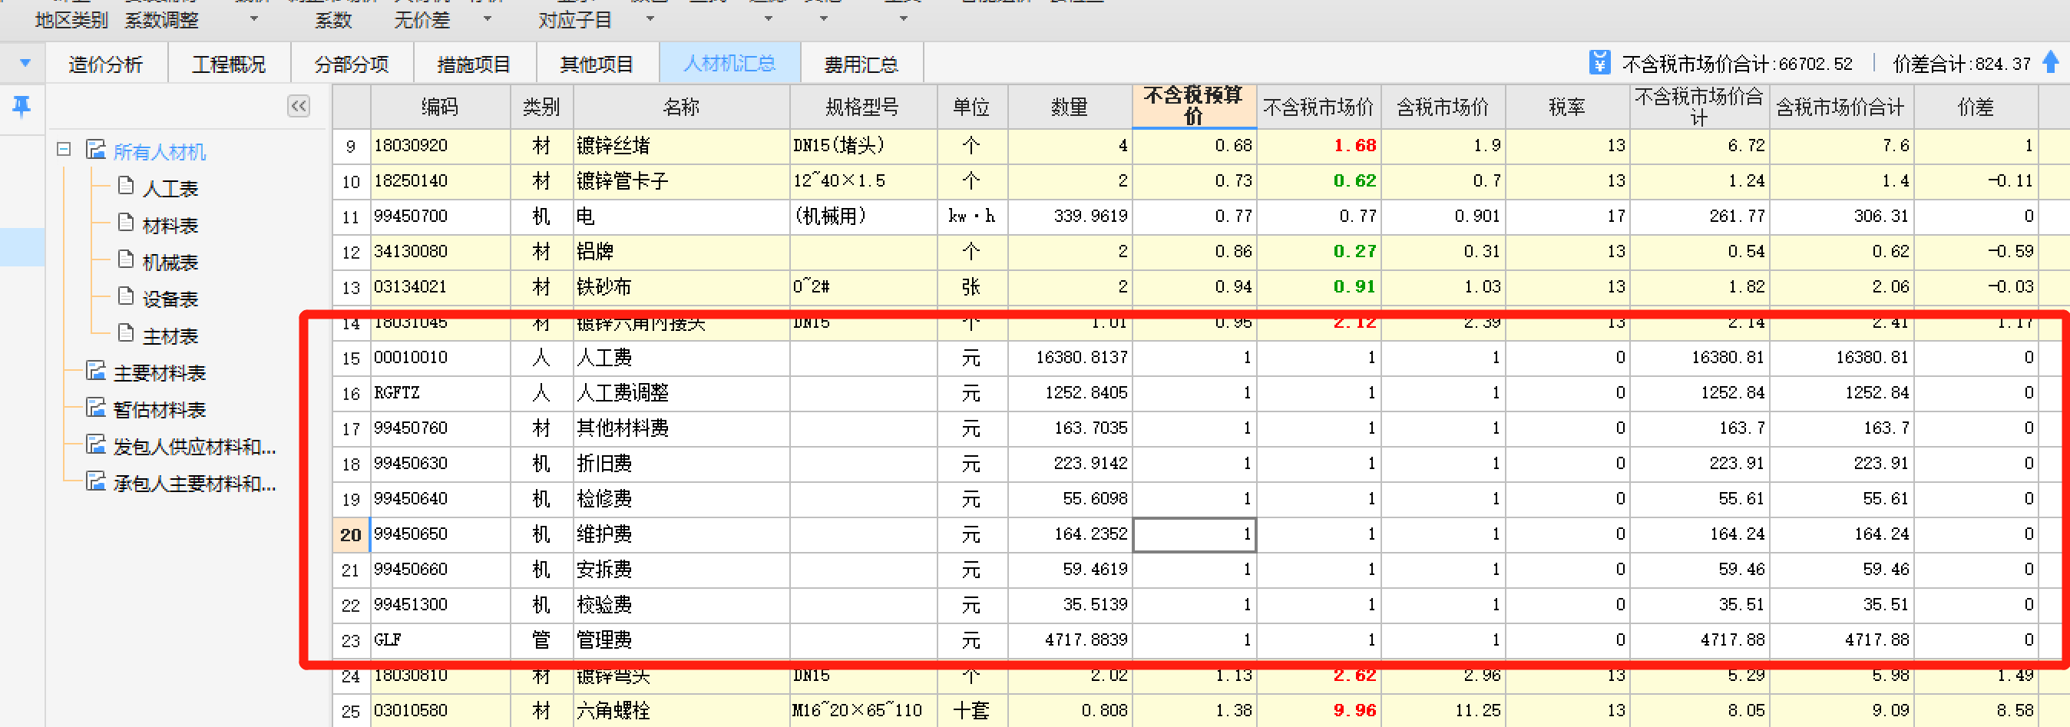The width and height of the screenshot is (2070, 727).
Task: Click code cell RGFTZ
Action: pyautogui.click(x=439, y=393)
